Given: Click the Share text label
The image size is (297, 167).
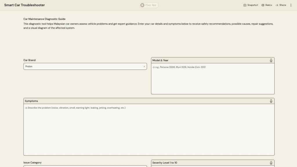Looking at the screenshot, I should 282,5.
